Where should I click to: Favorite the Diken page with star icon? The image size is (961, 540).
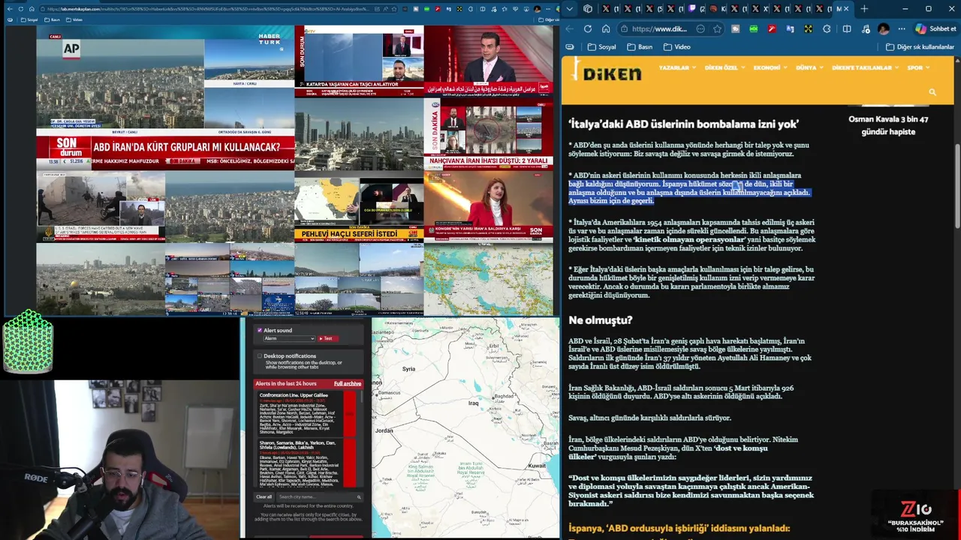pyautogui.click(x=717, y=28)
